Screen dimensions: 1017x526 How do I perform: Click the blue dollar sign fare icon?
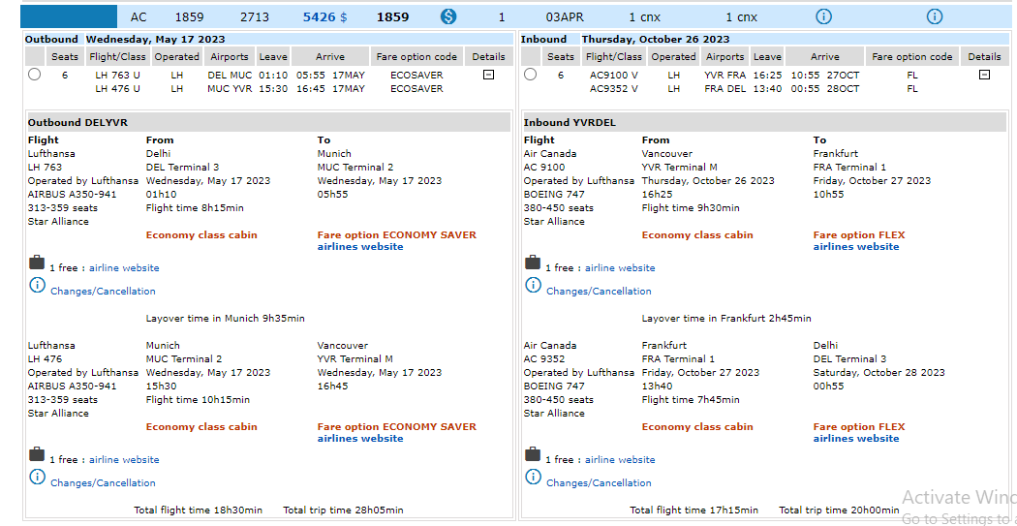click(x=448, y=16)
